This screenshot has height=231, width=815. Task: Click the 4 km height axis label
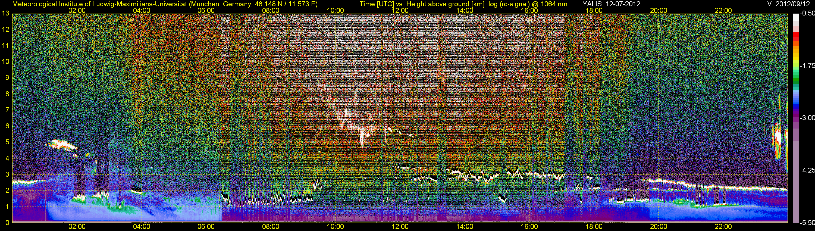(8, 158)
